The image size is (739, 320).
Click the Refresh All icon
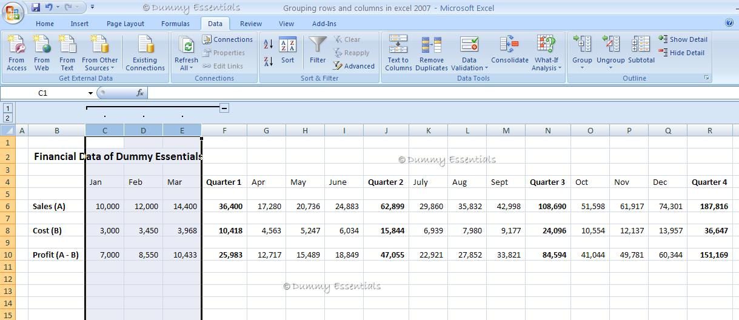point(187,45)
